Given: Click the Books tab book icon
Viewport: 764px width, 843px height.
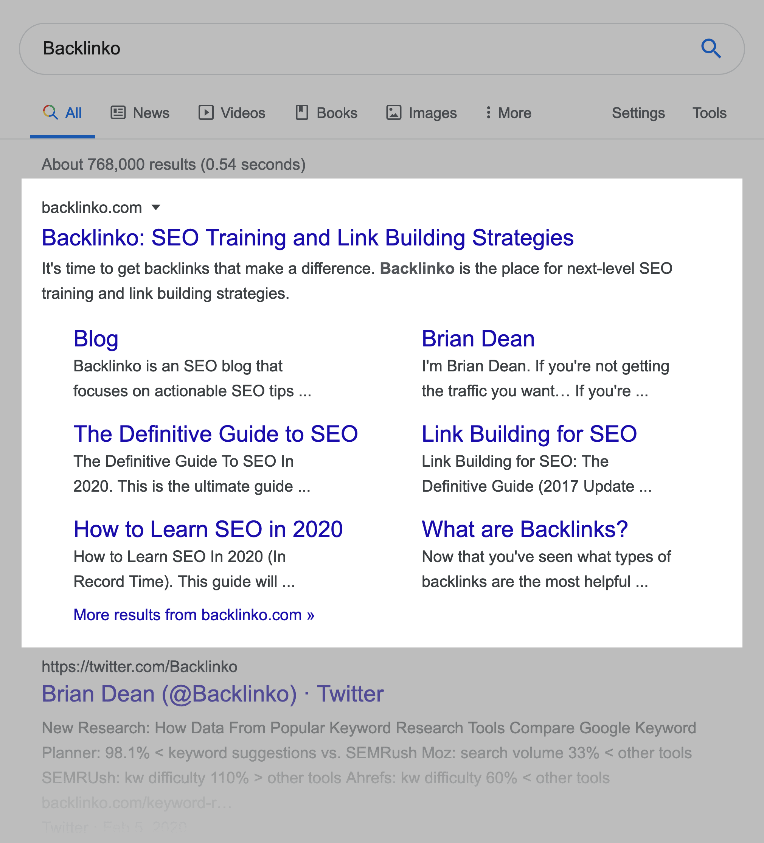Looking at the screenshot, I should click(x=301, y=112).
